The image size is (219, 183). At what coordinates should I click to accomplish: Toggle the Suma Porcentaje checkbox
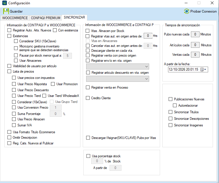point(14,114)
